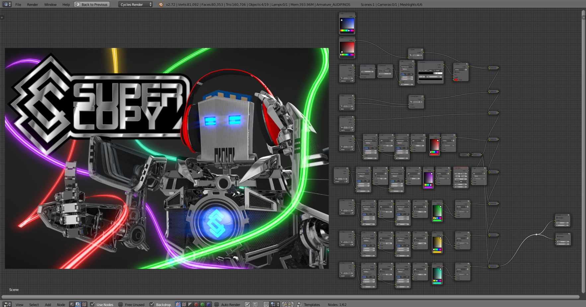Open the Render menu
This screenshot has height=307, width=586.
click(32, 4)
